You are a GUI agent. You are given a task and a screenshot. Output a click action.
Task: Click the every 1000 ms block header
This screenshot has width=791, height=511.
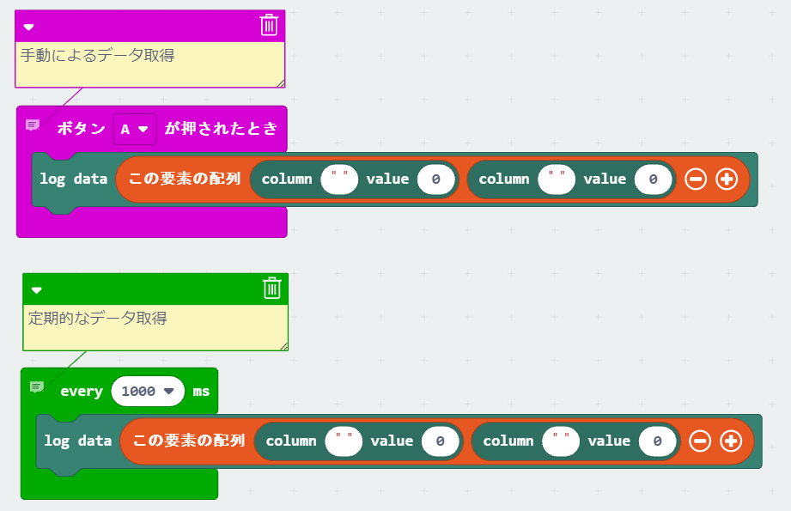(82, 391)
